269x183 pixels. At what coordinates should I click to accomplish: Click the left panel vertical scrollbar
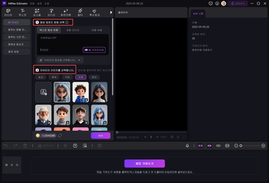(x=113, y=57)
